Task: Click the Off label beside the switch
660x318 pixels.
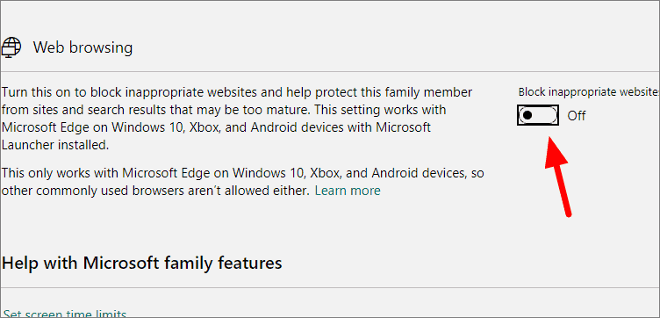Action: (577, 115)
